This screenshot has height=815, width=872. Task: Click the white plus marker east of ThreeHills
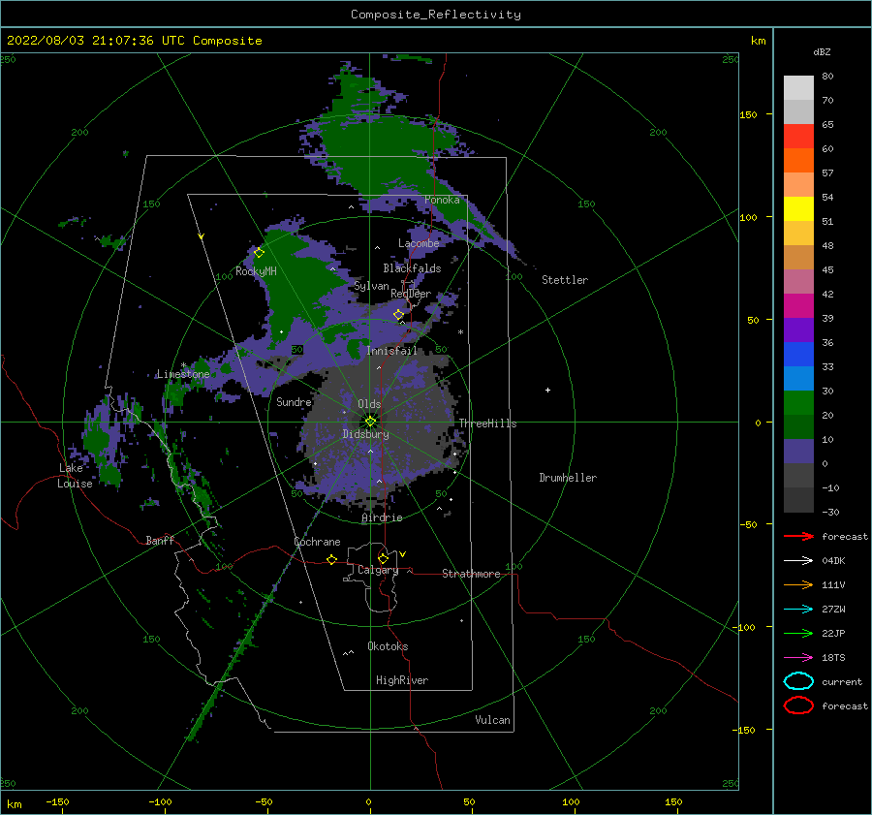(547, 390)
